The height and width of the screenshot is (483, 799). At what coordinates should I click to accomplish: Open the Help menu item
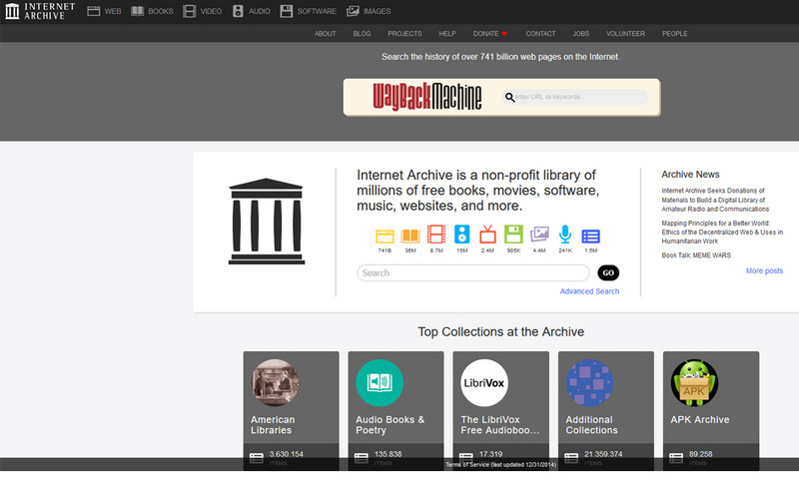[447, 34]
